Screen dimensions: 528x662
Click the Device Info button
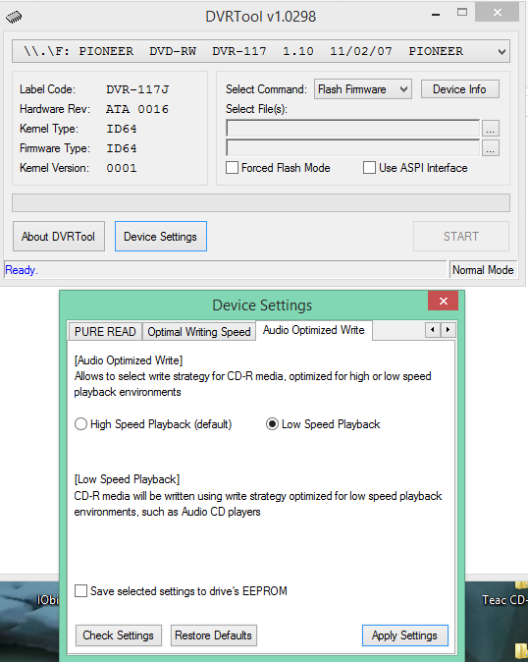[x=459, y=89]
